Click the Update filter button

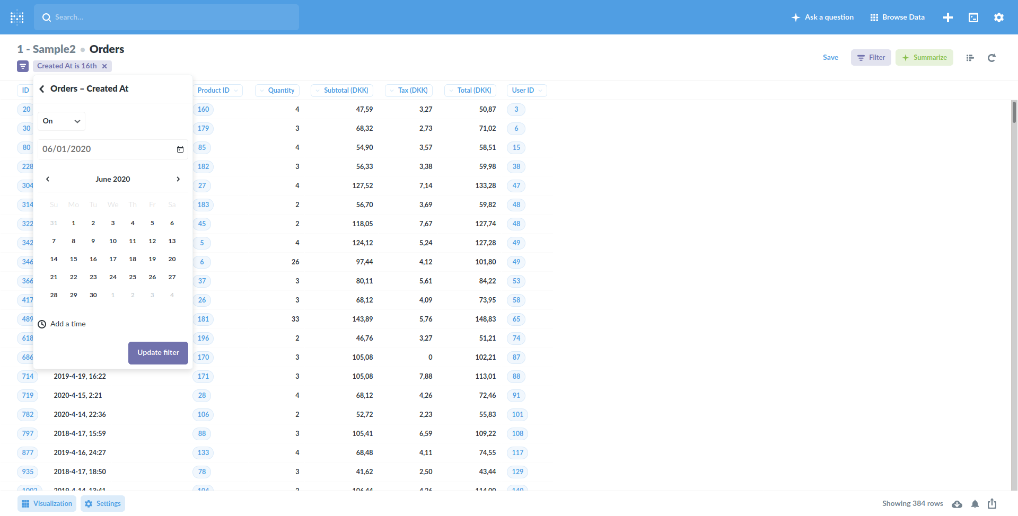click(157, 352)
